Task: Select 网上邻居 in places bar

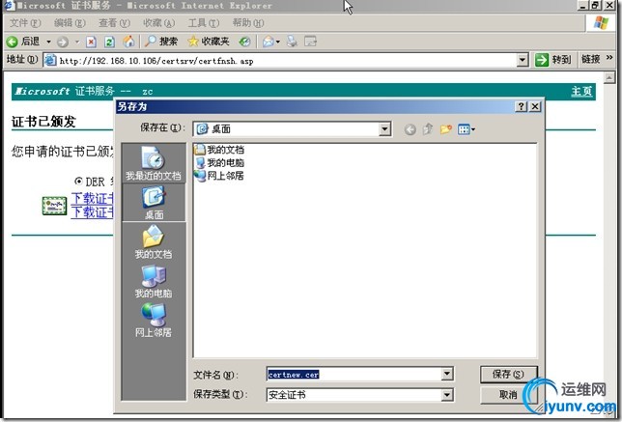Action: (x=154, y=320)
